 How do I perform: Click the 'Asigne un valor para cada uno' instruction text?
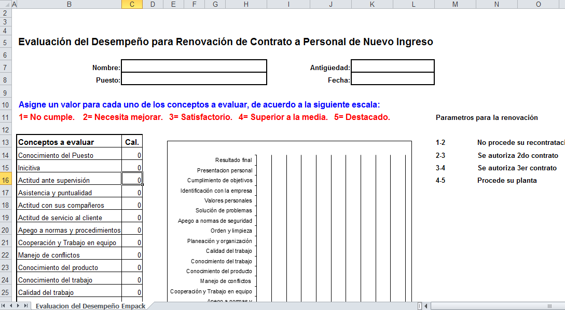tap(199, 105)
